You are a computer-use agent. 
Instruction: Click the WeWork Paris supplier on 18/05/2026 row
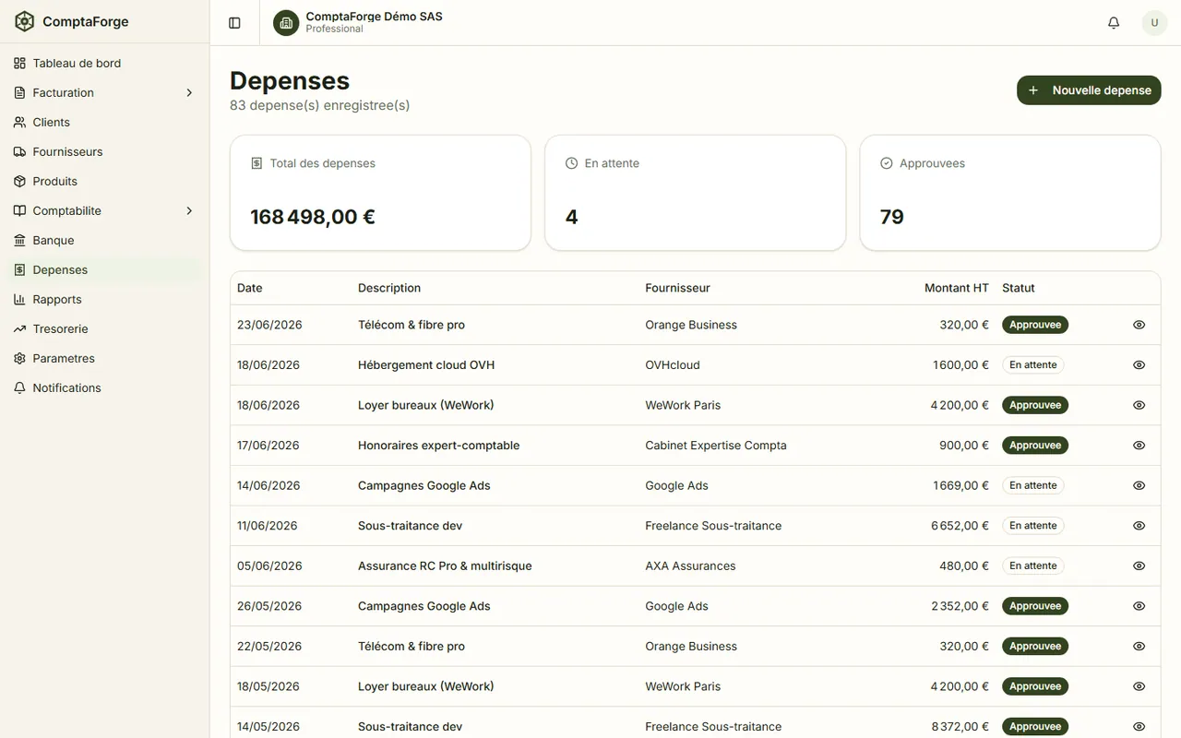click(x=683, y=686)
